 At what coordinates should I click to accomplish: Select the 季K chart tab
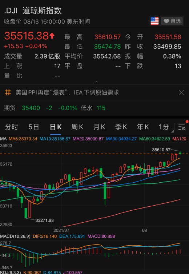click(x=121, y=127)
